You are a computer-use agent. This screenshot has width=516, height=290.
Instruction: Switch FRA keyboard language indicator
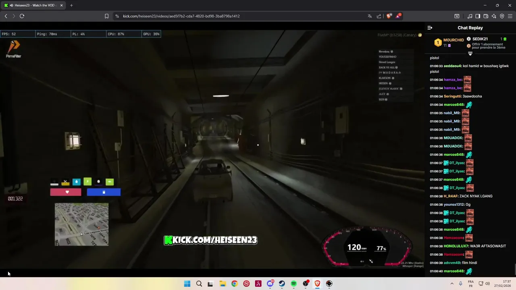(x=470, y=284)
